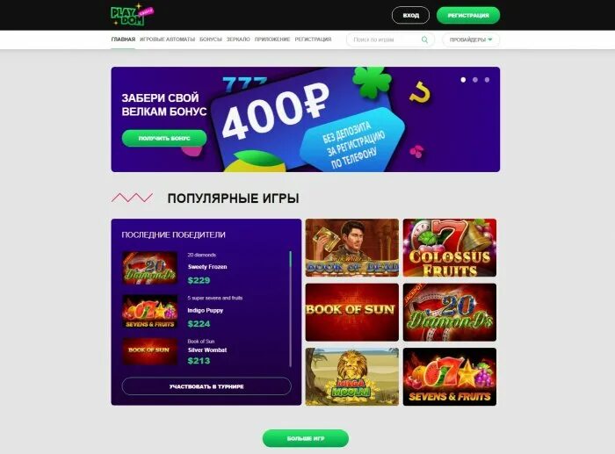Focus the game search field
The image size is (615, 454).
tap(387, 40)
